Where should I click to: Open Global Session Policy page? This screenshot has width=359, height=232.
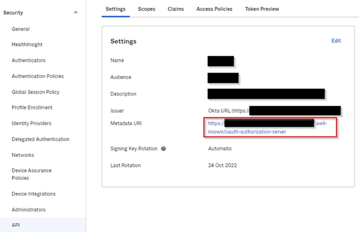click(35, 92)
